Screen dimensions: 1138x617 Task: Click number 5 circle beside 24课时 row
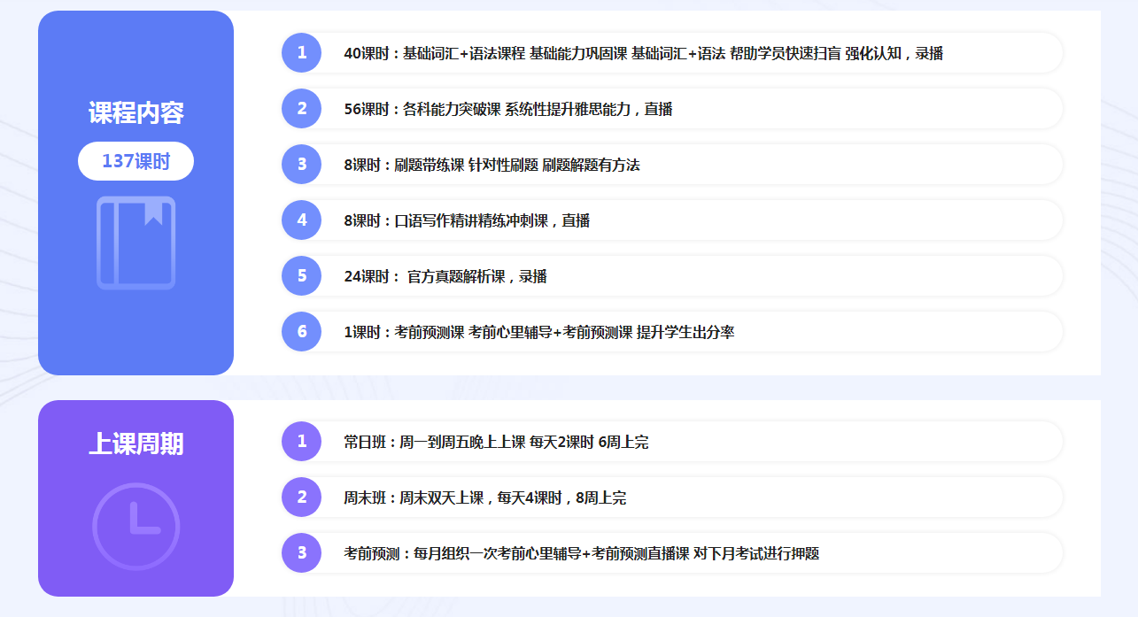pyautogui.click(x=302, y=276)
